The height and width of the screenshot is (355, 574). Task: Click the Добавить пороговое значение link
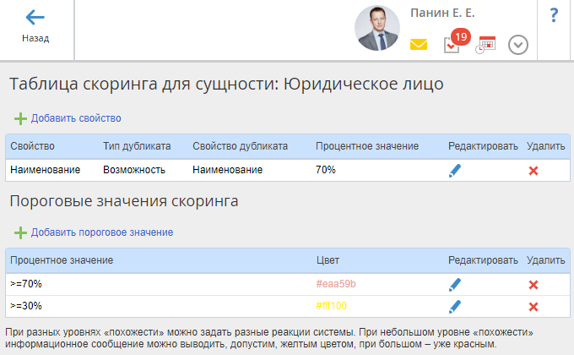(101, 232)
